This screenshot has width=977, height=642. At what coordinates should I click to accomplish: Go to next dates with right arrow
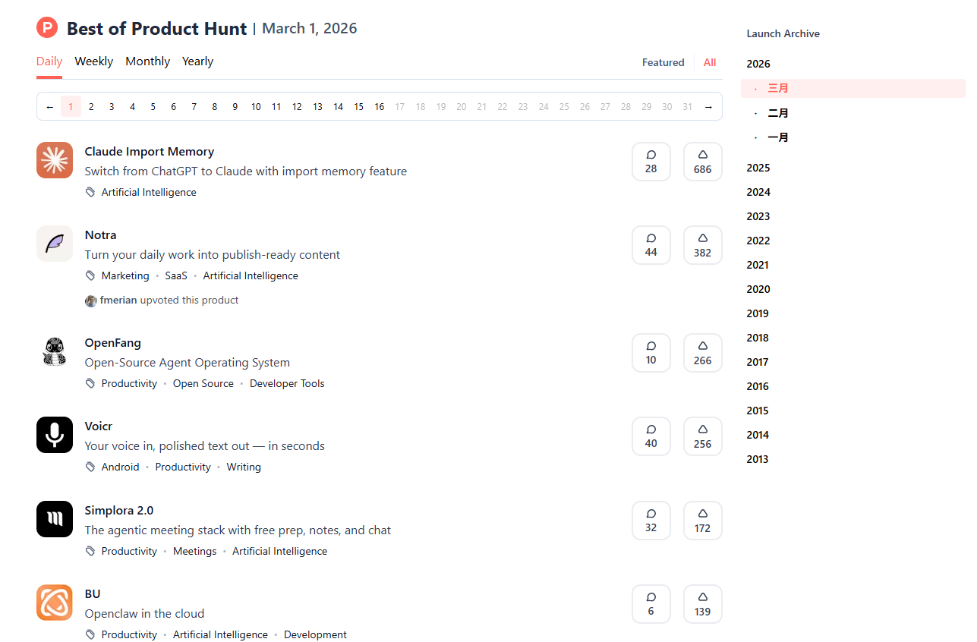coord(708,107)
